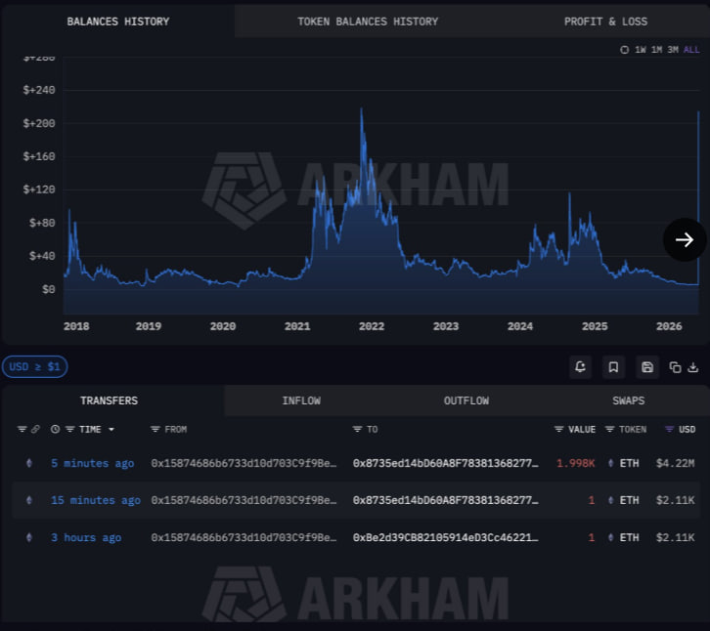Open the Profit & Loss tab
The height and width of the screenshot is (631, 710).
click(x=605, y=21)
